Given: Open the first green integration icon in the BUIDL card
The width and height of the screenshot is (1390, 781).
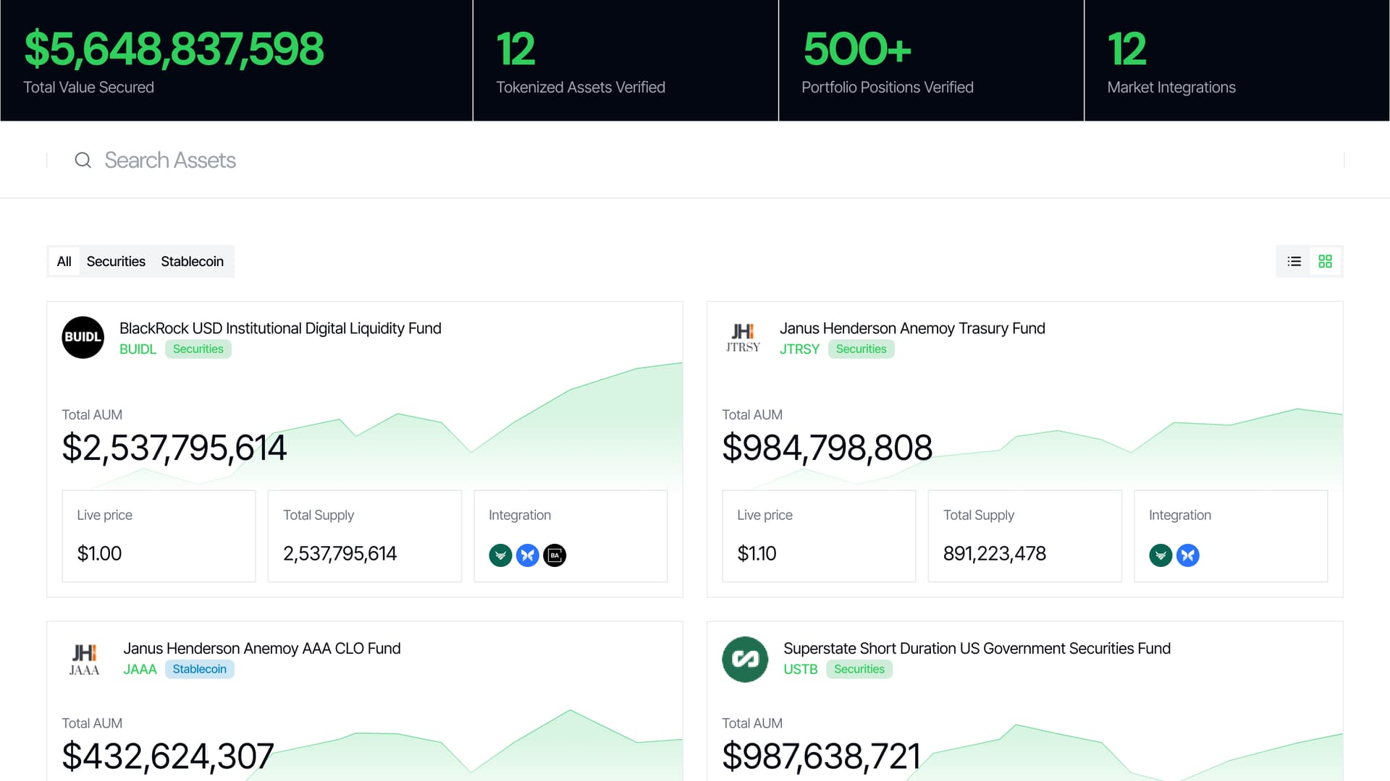Looking at the screenshot, I should [500, 555].
